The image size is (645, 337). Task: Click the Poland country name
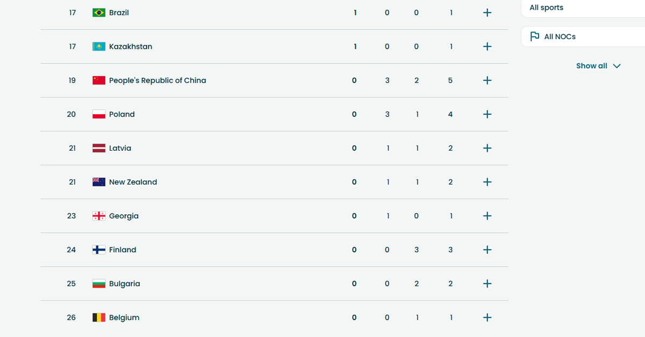[122, 114]
